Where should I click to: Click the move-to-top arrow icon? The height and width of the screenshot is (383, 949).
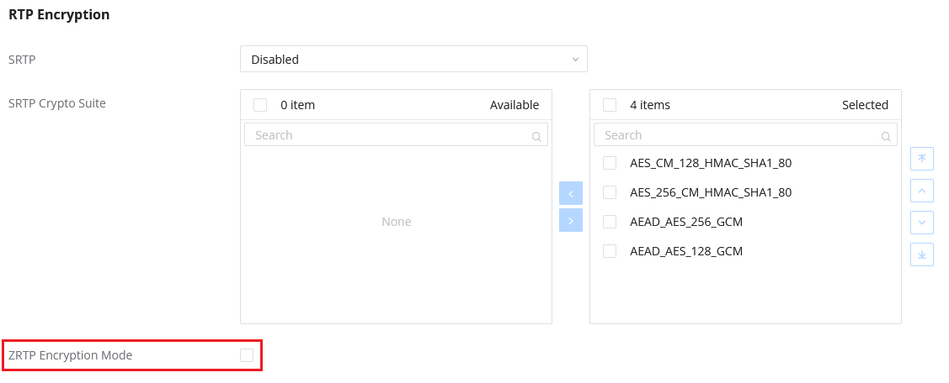click(x=922, y=158)
